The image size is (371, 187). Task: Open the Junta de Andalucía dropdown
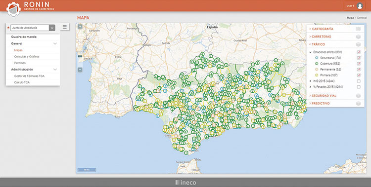pos(52,28)
